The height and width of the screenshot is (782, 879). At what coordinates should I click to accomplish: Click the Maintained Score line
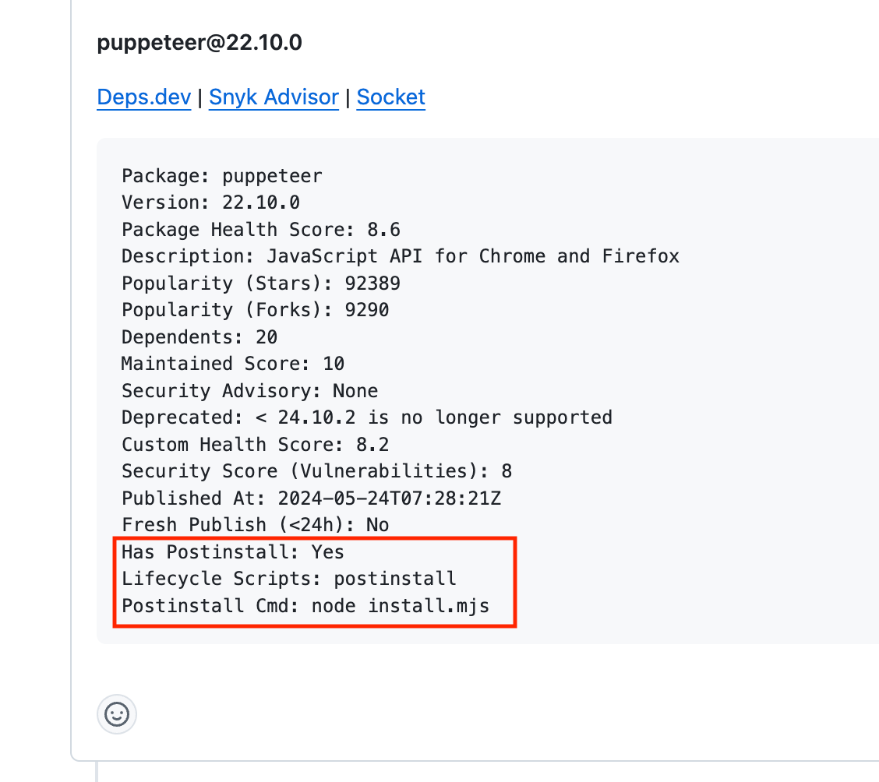pos(232,364)
